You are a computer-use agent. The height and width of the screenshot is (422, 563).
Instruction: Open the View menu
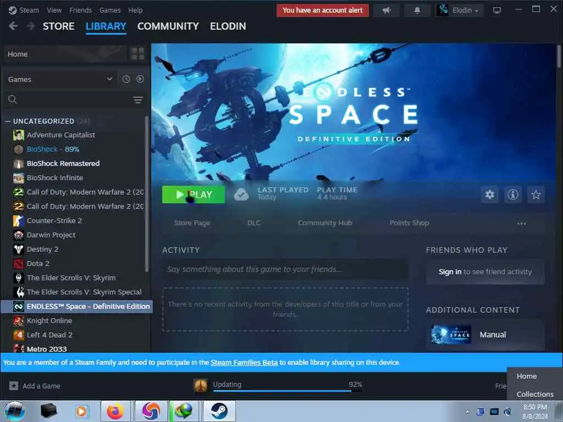54,10
